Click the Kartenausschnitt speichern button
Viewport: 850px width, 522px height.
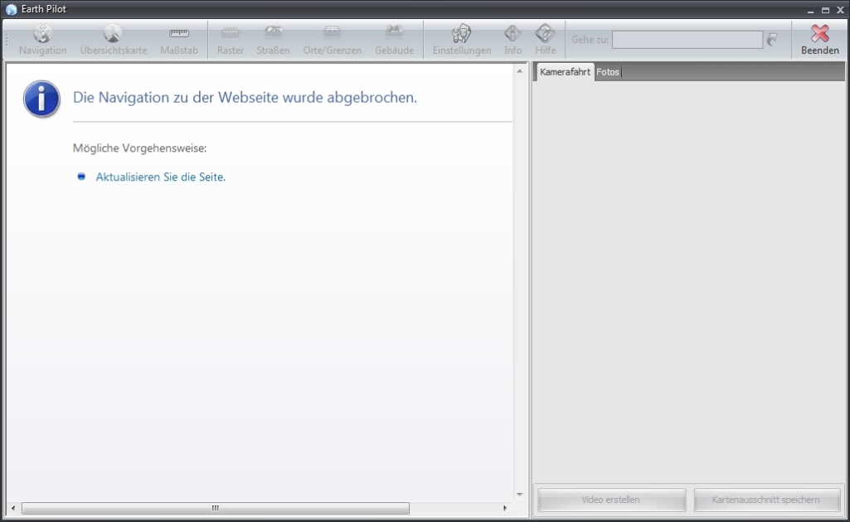[765, 500]
